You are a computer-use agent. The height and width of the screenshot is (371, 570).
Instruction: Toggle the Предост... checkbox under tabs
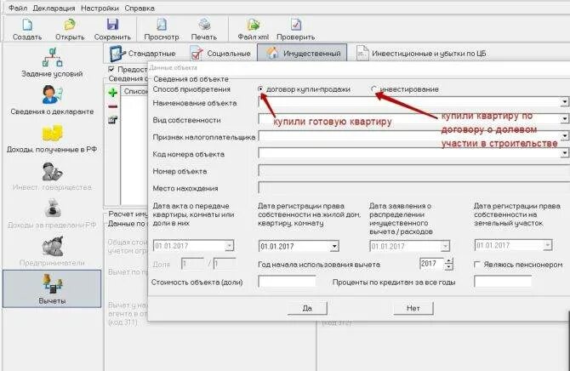111,69
